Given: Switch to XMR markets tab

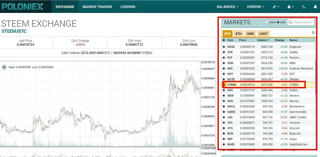Looking at the screenshot, I should [x=250, y=34].
